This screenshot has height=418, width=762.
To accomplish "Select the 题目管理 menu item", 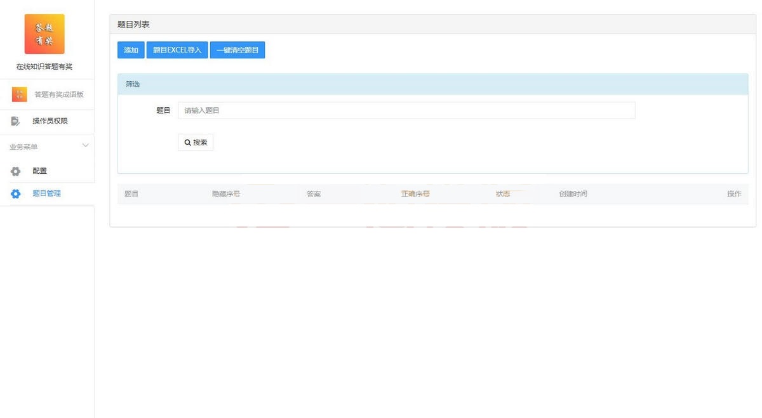I will pyautogui.click(x=46, y=193).
